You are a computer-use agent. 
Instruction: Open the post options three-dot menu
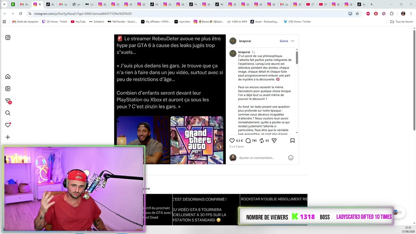pyautogui.click(x=292, y=41)
